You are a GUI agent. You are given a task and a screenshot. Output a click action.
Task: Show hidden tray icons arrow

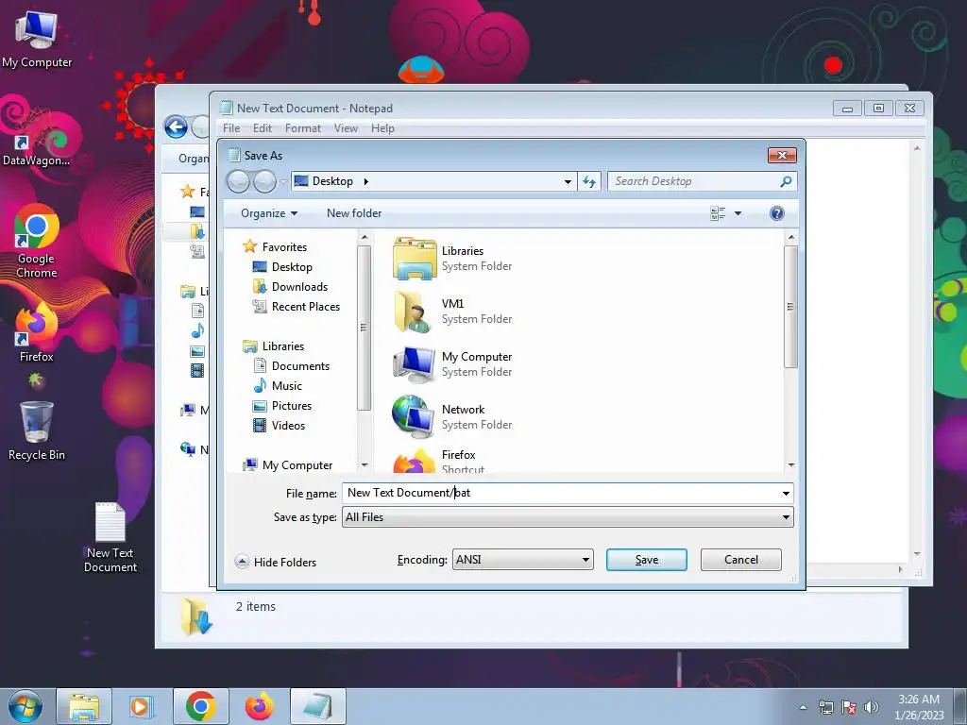click(803, 707)
